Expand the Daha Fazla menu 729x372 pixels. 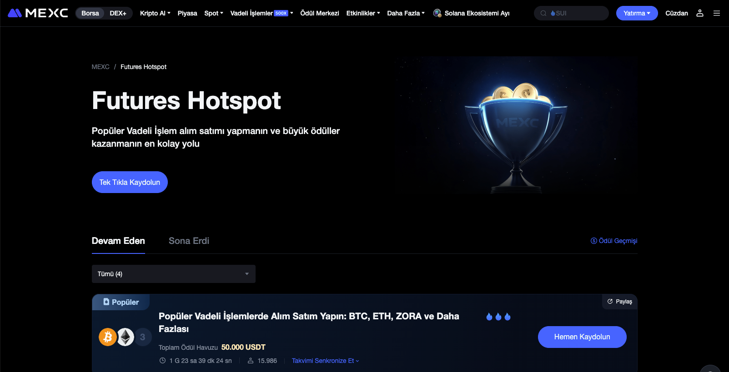coord(406,13)
